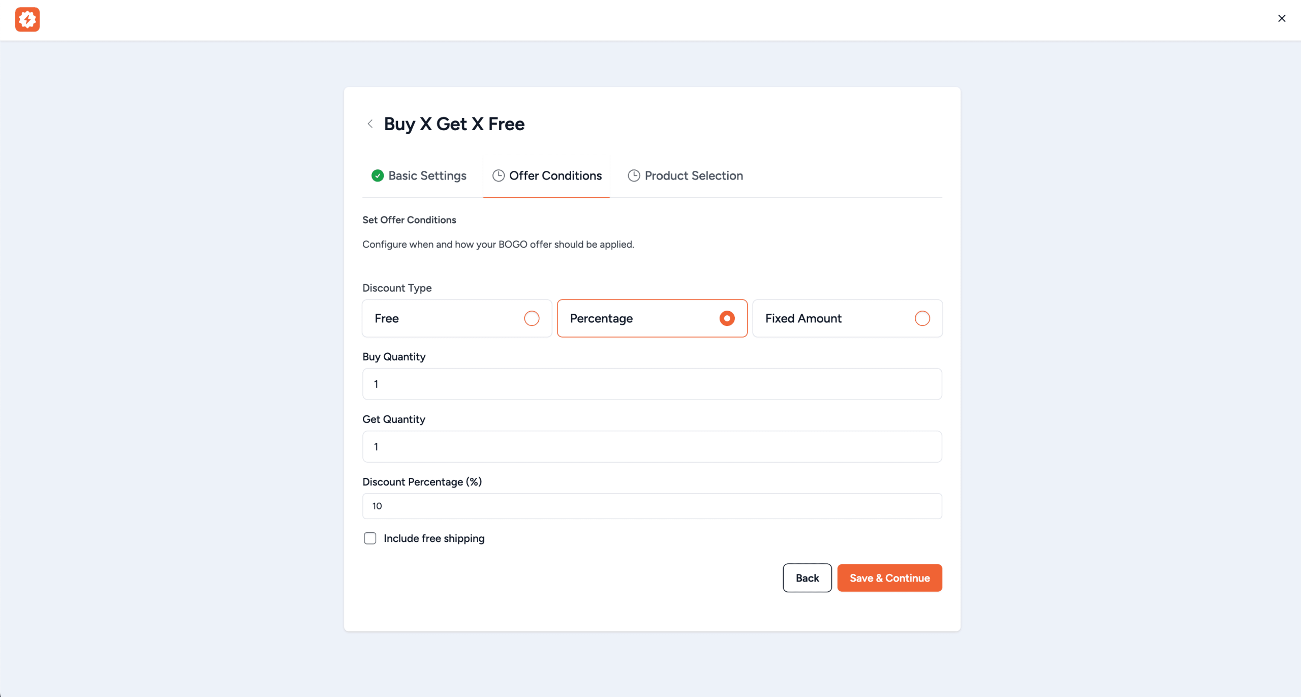Click the Back button

[807, 578]
